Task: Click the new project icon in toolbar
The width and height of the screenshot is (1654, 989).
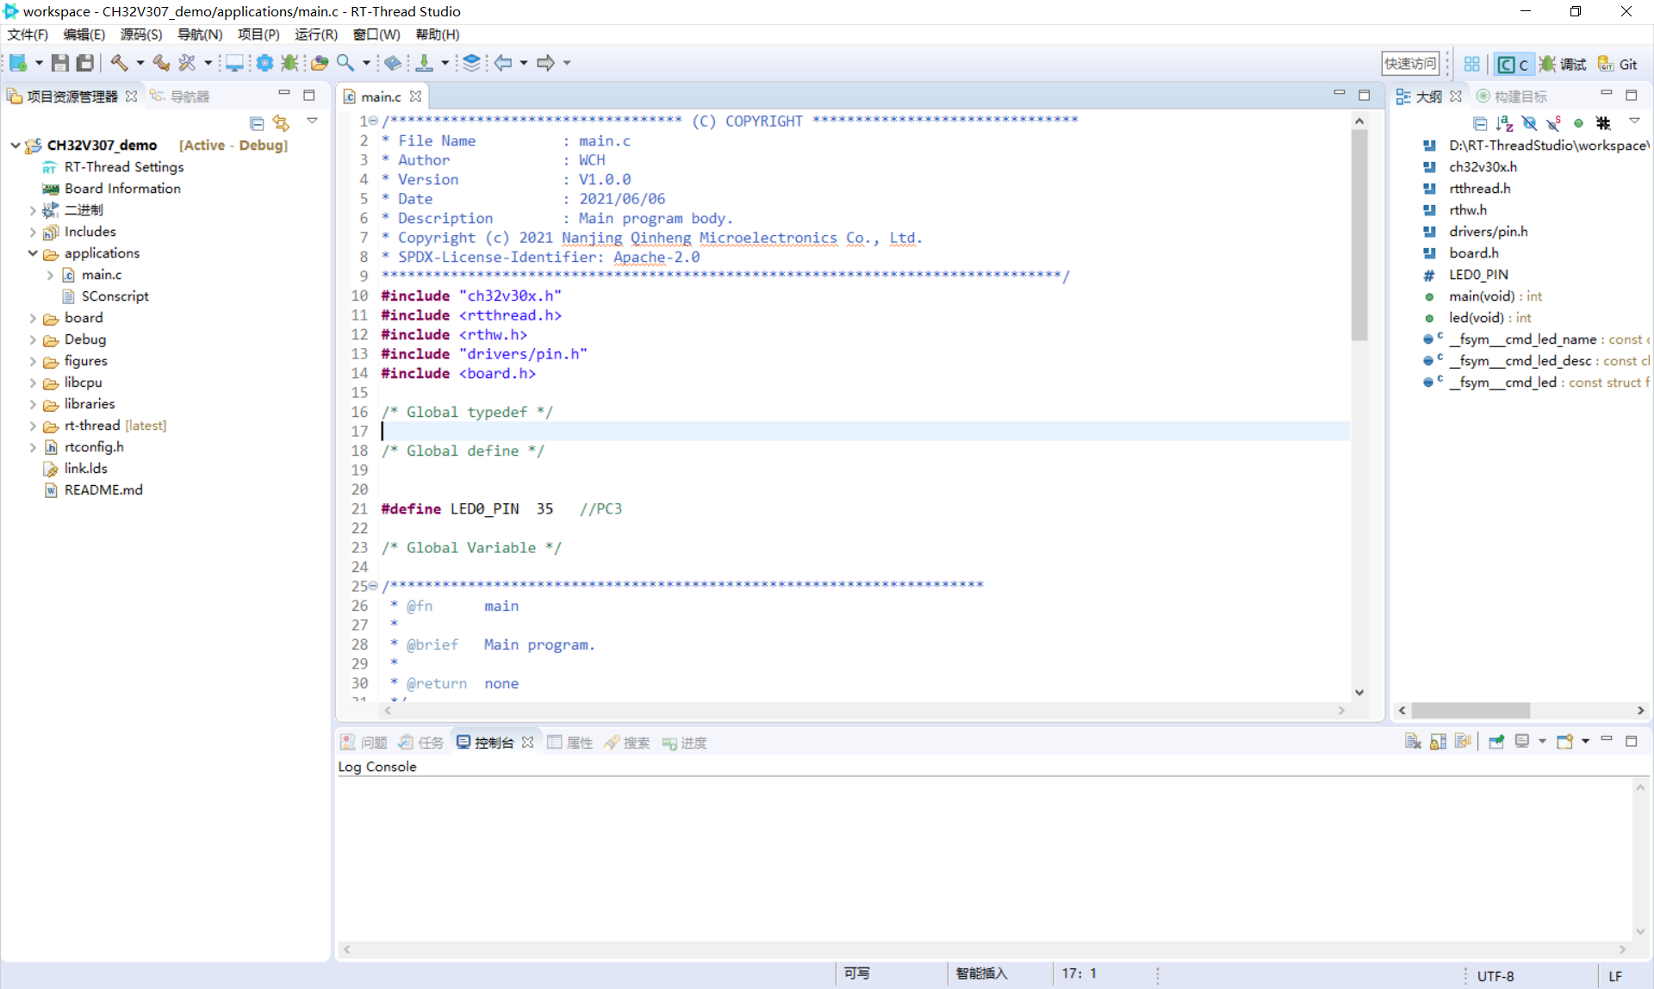Action: (x=18, y=63)
